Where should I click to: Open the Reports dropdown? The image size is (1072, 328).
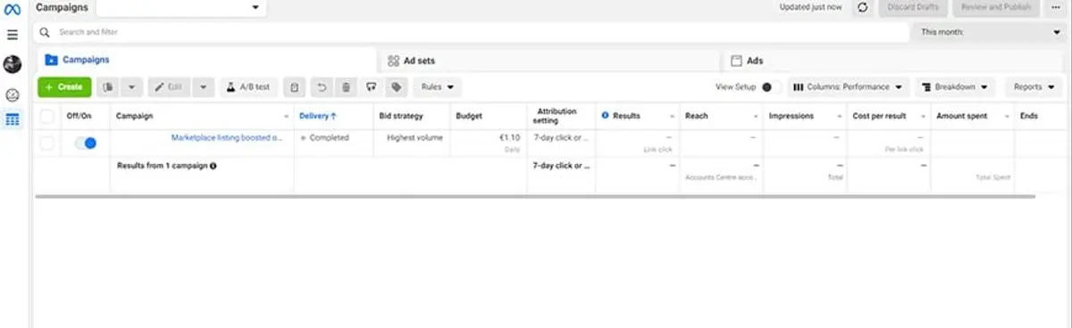tap(1034, 87)
